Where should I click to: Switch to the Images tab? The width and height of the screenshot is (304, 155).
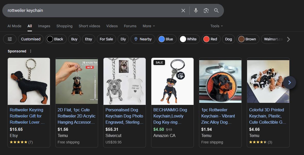coord(44,26)
